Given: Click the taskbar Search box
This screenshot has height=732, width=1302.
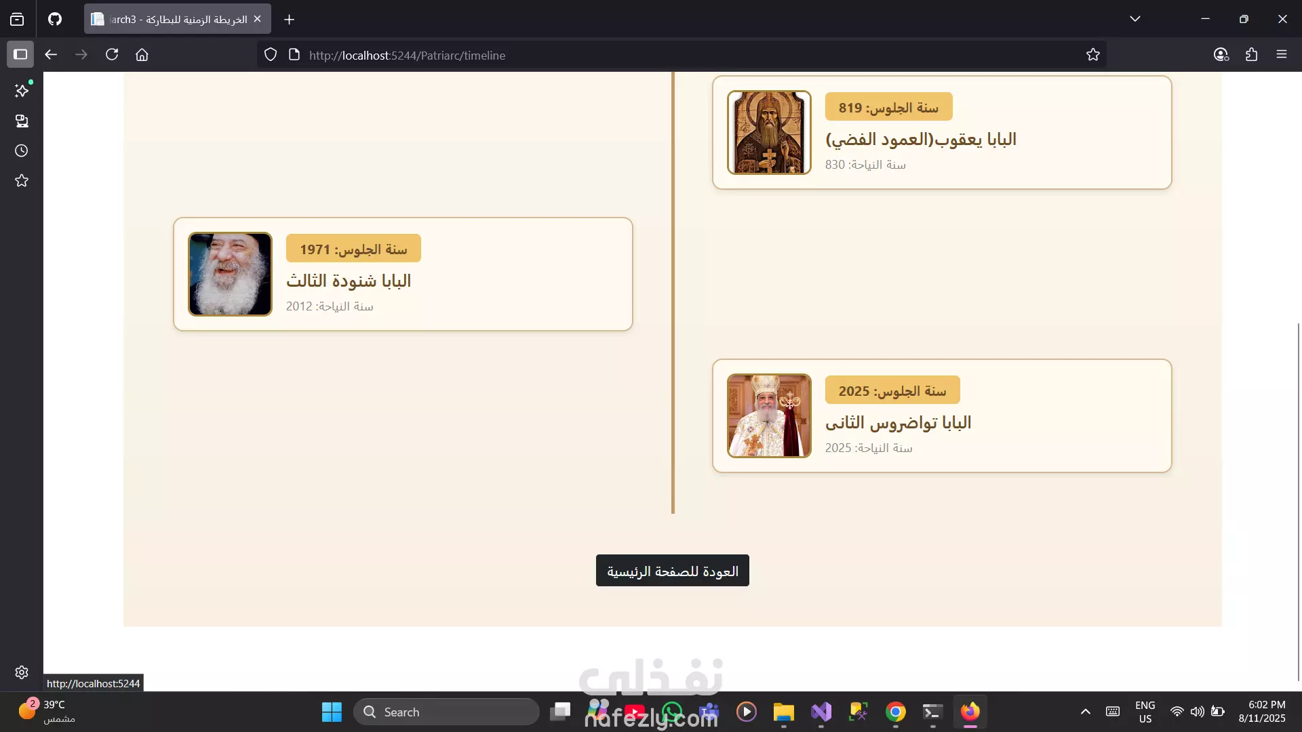Looking at the screenshot, I should (446, 712).
